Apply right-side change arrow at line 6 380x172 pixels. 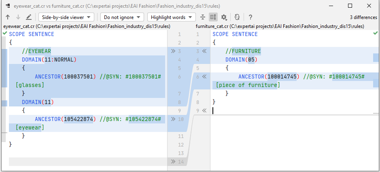pyautogui.click(x=204, y=76)
